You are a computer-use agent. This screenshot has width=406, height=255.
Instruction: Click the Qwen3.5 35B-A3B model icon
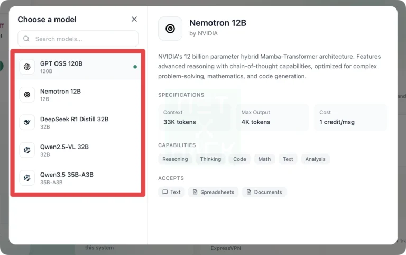pyautogui.click(x=27, y=178)
